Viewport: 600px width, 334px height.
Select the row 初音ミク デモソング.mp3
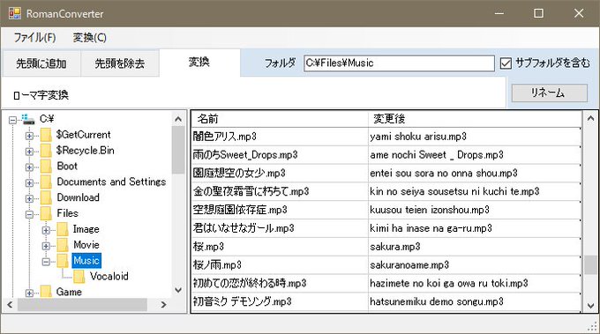click(x=386, y=301)
